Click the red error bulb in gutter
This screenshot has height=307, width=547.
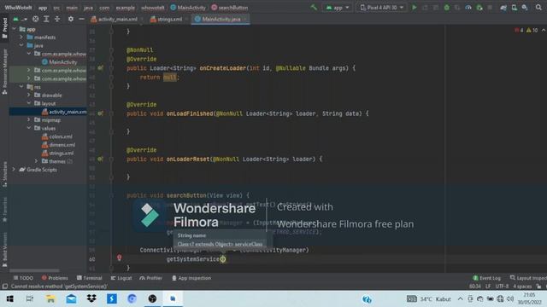(x=120, y=258)
